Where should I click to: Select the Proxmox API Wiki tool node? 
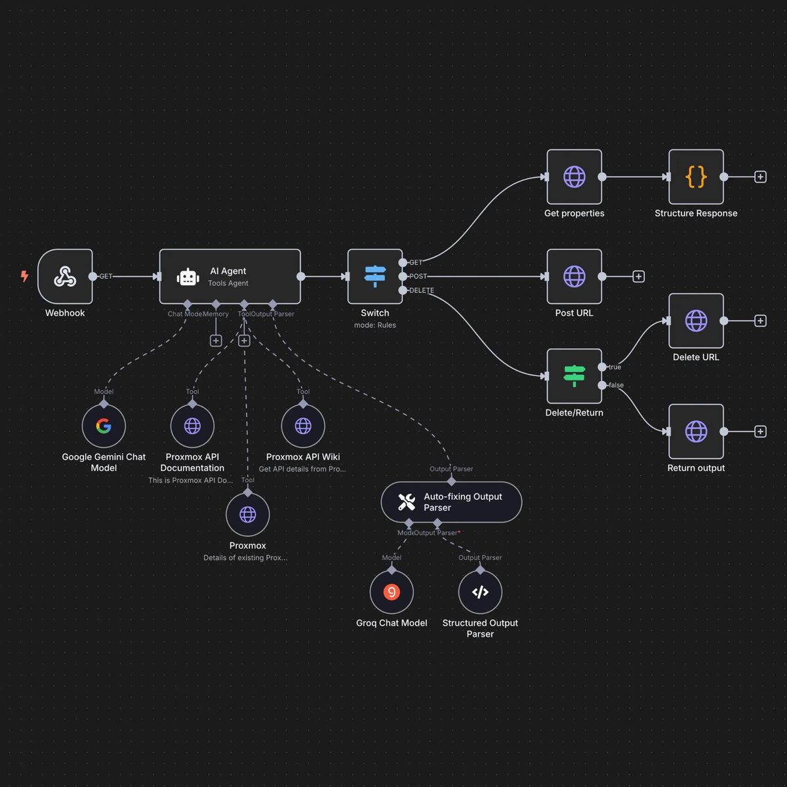[x=303, y=426]
